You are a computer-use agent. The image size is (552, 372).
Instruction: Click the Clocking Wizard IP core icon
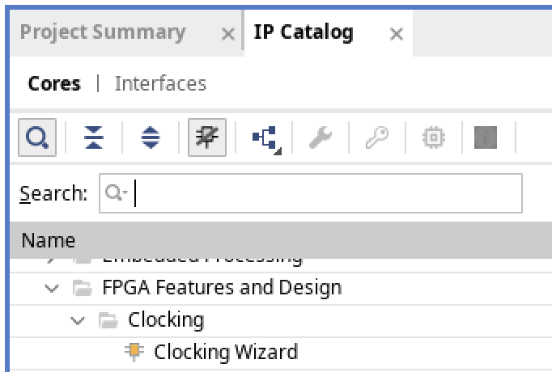tap(134, 352)
